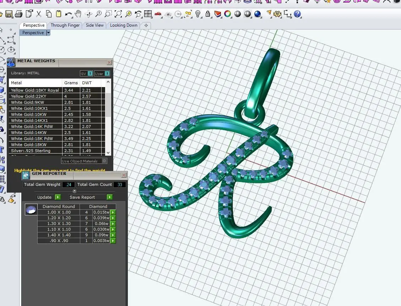Click the red car named view icon
Image resolution: width=401 pixels, height=306 pixels.
coord(158,14)
